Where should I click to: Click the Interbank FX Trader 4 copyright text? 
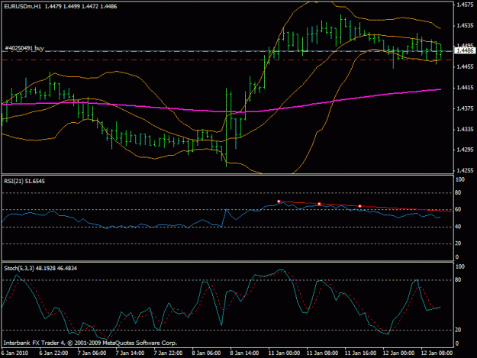pos(90,343)
